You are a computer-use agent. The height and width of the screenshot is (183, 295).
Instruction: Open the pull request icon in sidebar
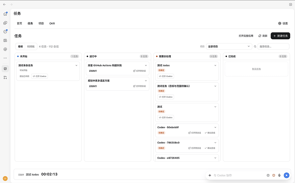(5, 77)
